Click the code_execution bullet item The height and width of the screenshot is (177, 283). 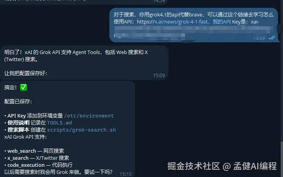click(38, 165)
